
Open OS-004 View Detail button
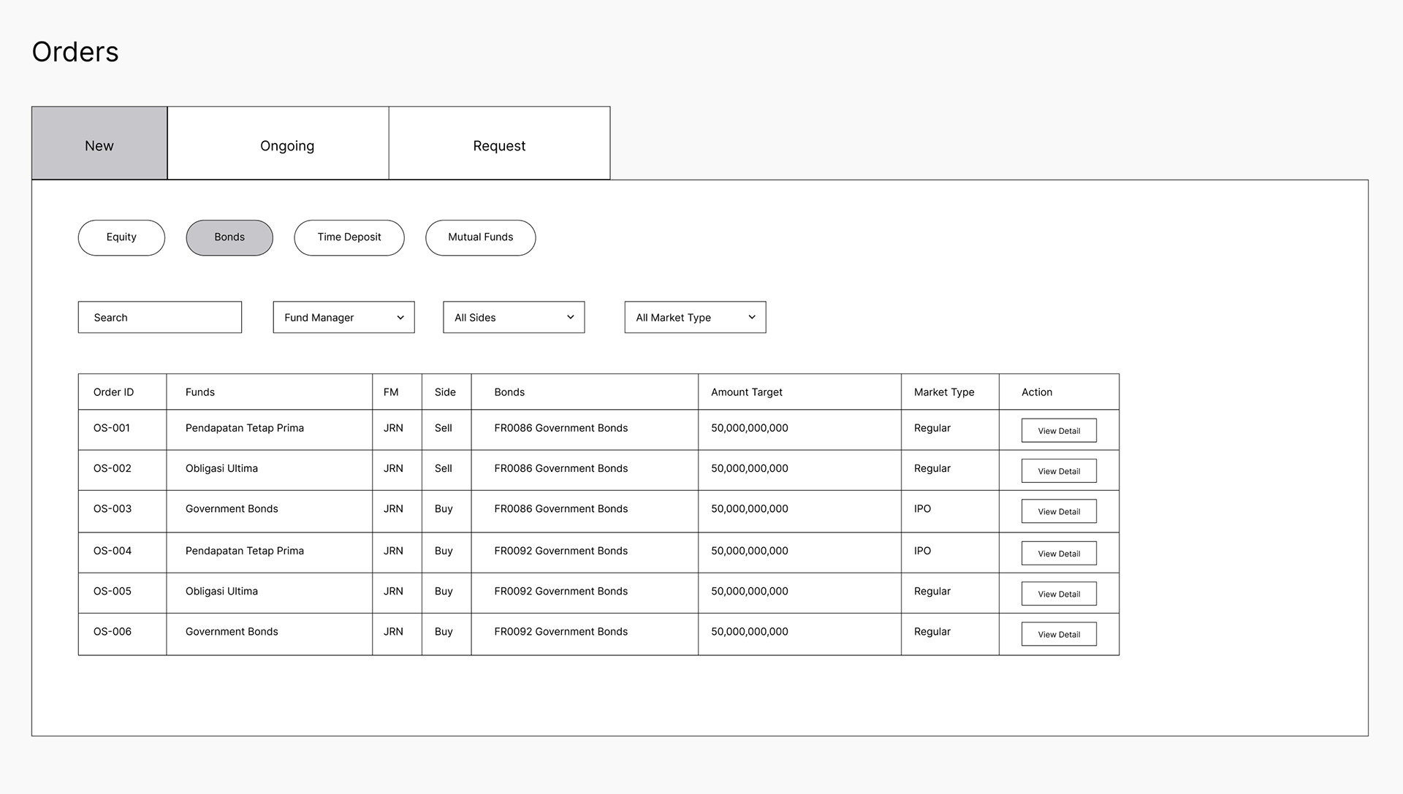1058,554
